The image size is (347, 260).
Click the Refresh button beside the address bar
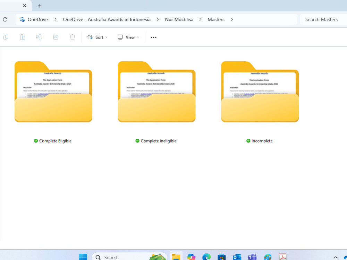[5, 19]
